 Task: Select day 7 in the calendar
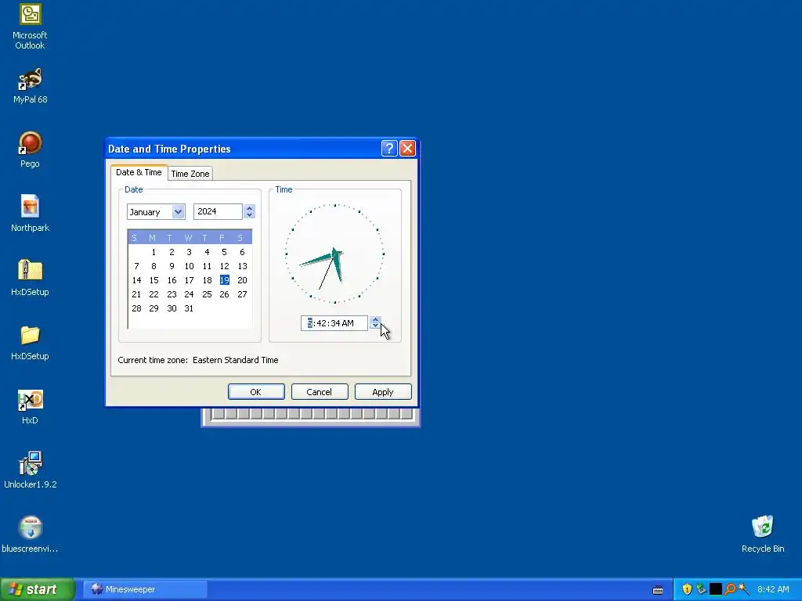pyautogui.click(x=136, y=266)
